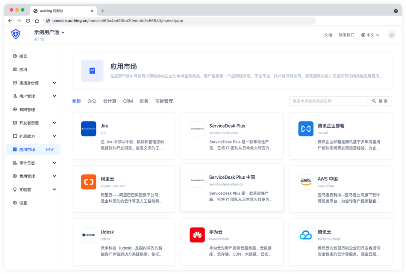Screen dimensions: 406x274
Task: Expand 用户管理 chevron in sidebar
Action: coord(55,96)
